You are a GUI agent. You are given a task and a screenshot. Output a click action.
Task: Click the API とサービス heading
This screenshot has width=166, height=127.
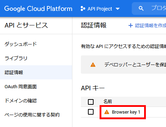26,25
